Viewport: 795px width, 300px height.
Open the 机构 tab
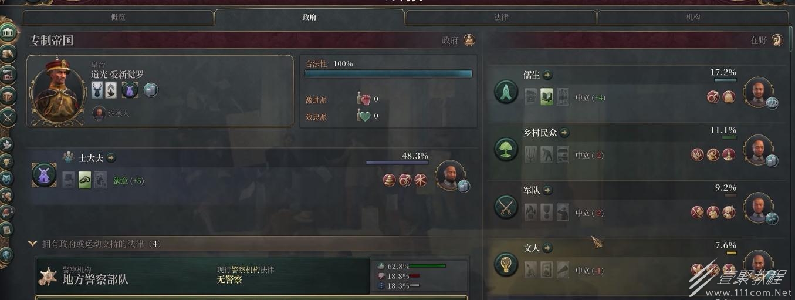693,17
